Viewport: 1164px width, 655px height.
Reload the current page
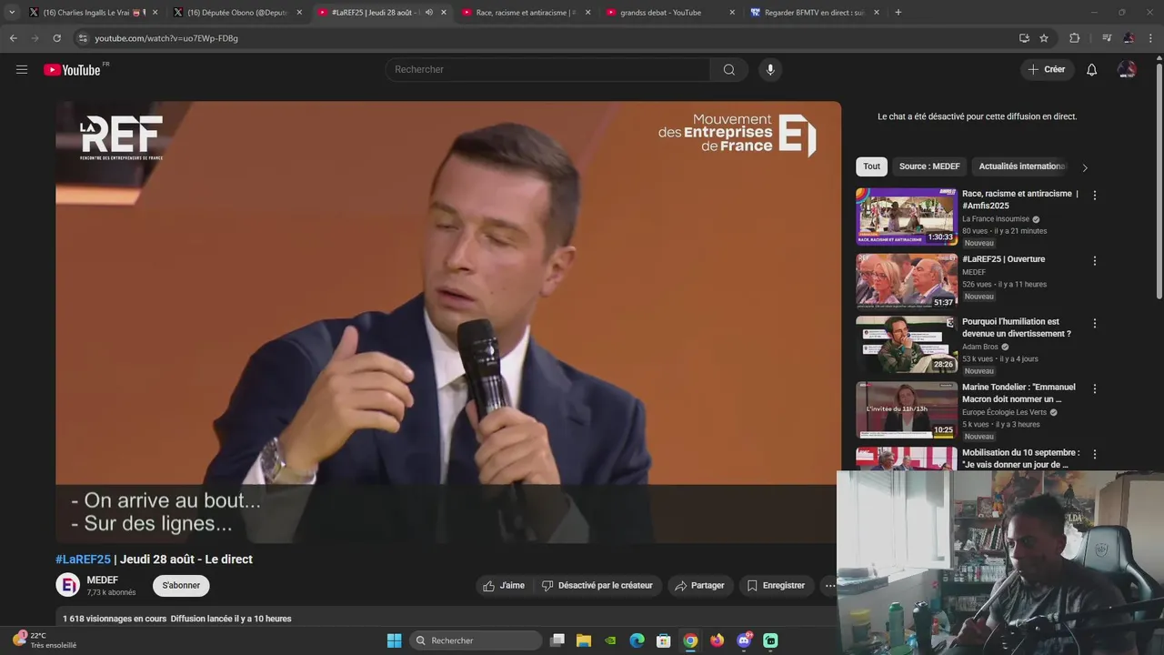pos(56,38)
